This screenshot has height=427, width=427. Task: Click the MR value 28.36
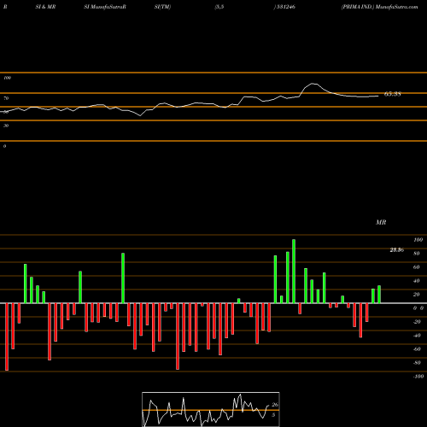pyautogui.click(x=397, y=250)
